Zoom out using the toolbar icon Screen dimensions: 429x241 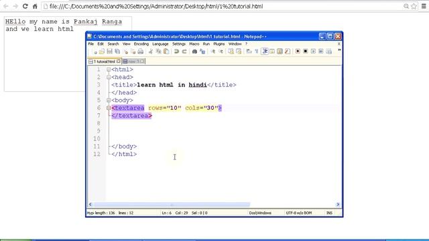pyautogui.click(x=221, y=52)
